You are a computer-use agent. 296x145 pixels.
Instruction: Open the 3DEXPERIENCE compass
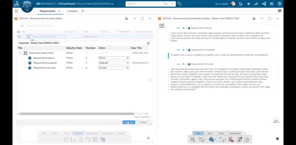pyautogui.click(x=27, y=6)
